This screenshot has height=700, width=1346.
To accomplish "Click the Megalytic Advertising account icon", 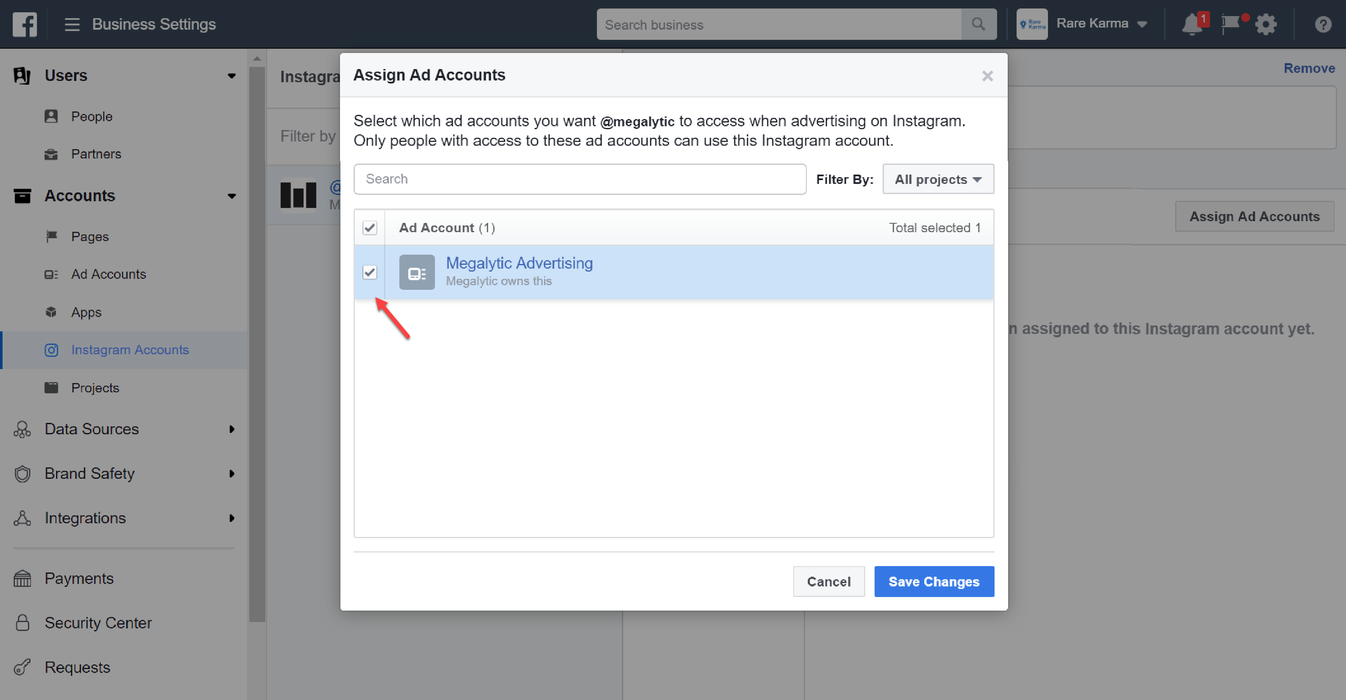I will pyautogui.click(x=416, y=272).
